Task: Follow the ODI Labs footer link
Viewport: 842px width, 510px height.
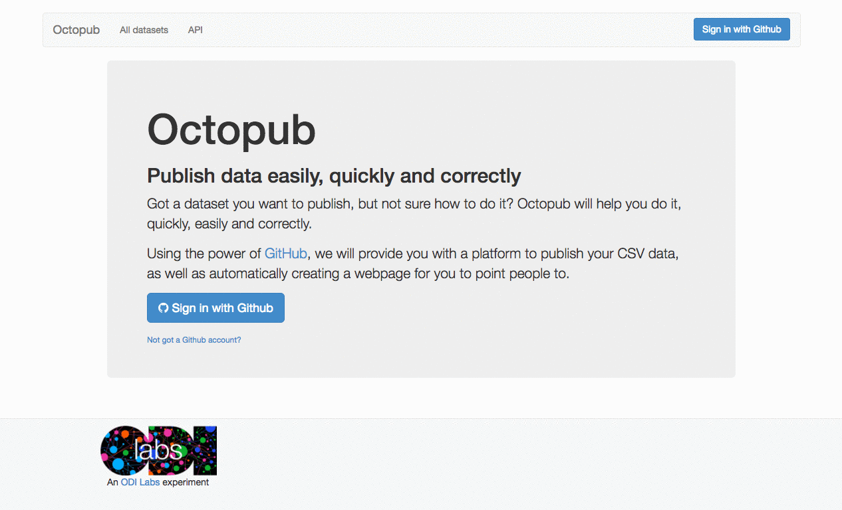Action: coord(140,482)
